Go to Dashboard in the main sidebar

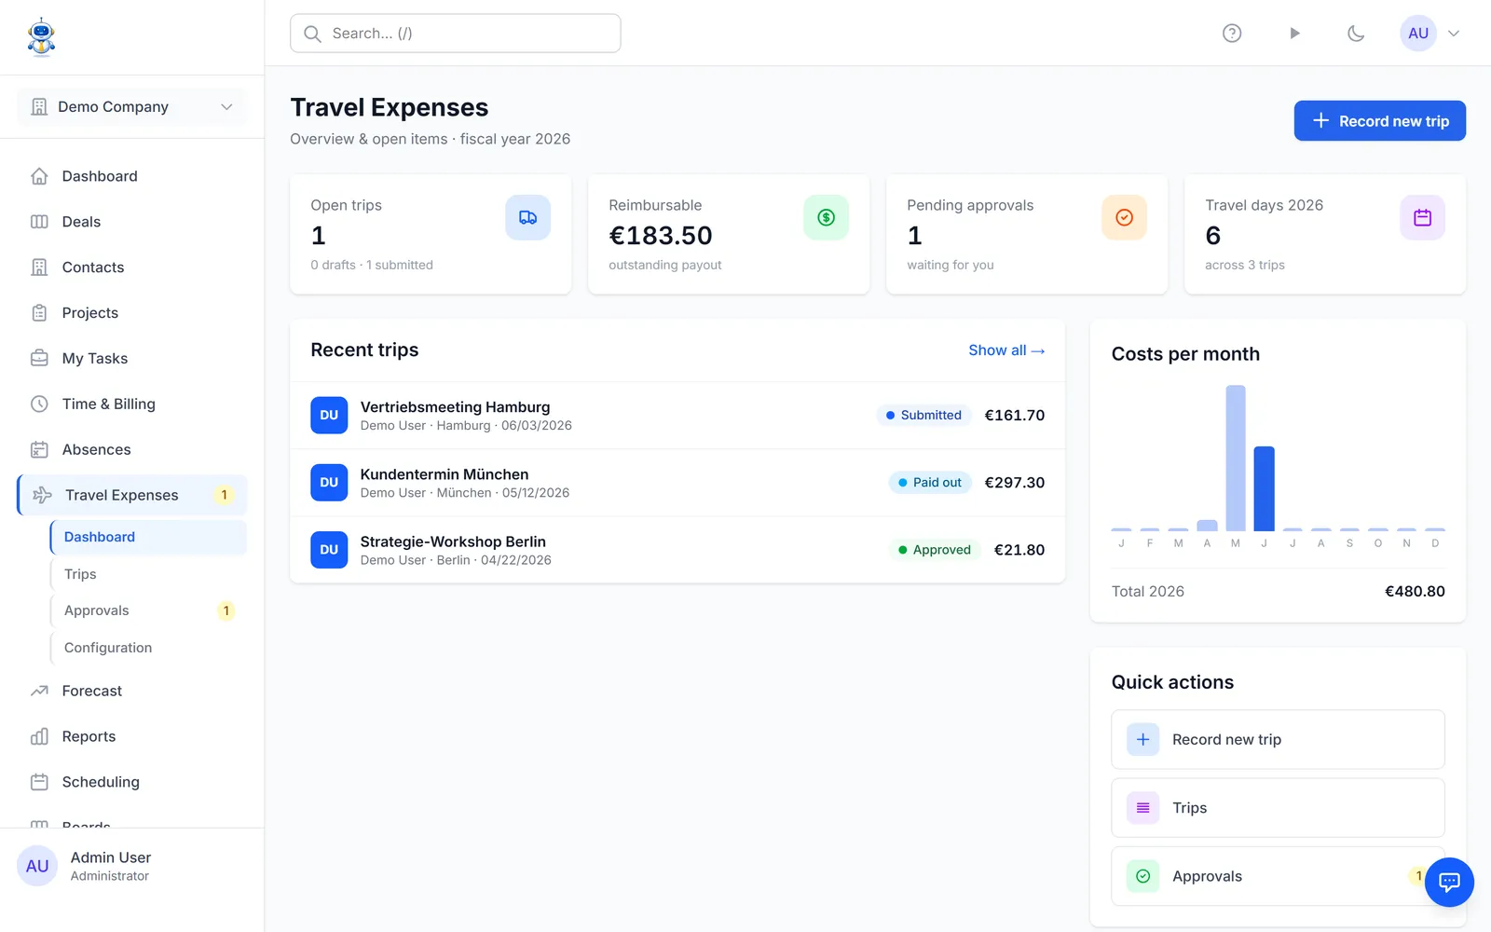click(131, 176)
